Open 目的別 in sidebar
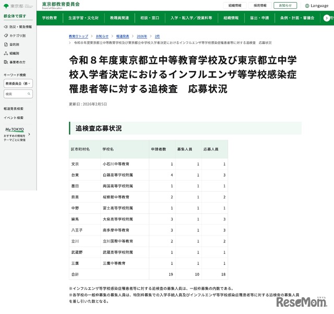Viewport: 334px width, 314px height. point(14,44)
